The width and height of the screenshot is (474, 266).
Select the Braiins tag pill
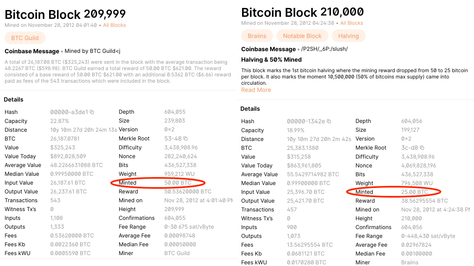pyautogui.click(x=257, y=36)
